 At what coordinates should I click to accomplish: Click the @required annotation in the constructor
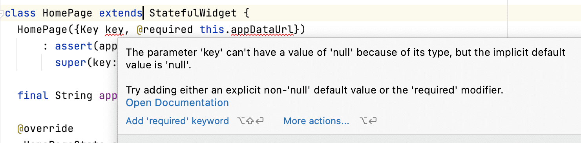click(164, 29)
